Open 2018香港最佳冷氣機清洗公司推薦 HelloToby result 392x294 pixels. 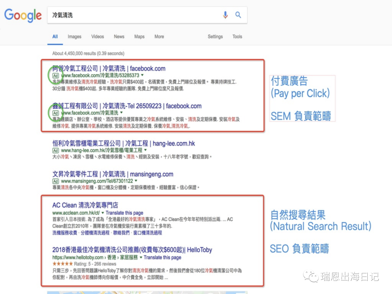click(x=132, y=249)
